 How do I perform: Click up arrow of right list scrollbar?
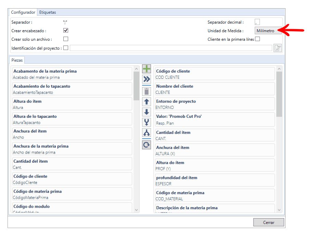coord(279,69)
